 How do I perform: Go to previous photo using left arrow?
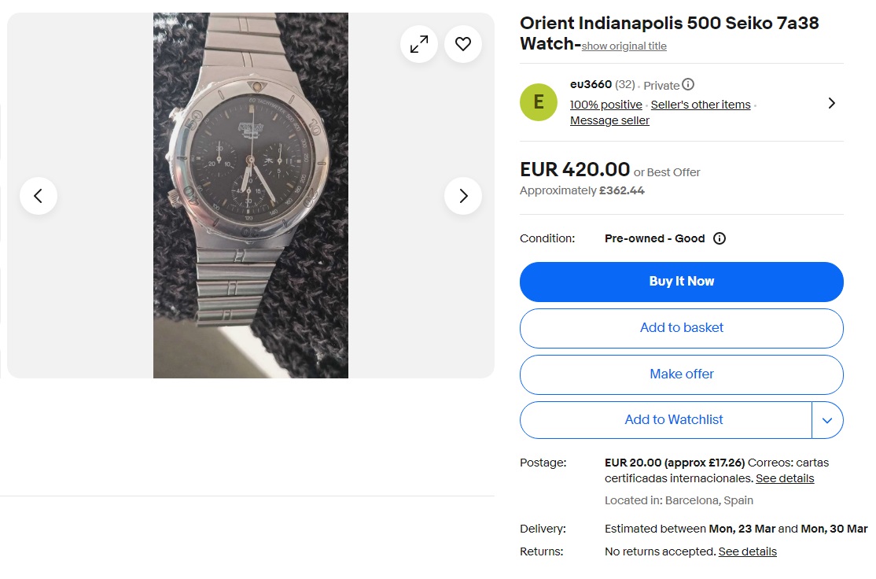pyautogui.click(x=39, y=195)
